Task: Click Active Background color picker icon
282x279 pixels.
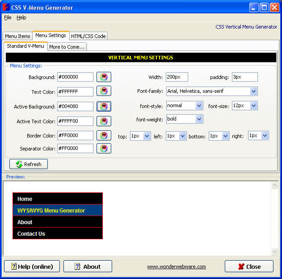Action: pos(104,106)
